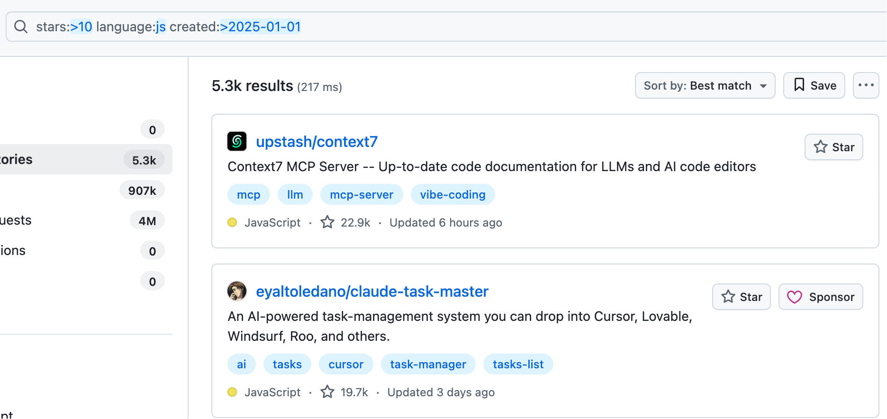
Task: Click the JavaScript language label on context7
Action: tap(272, 223)
